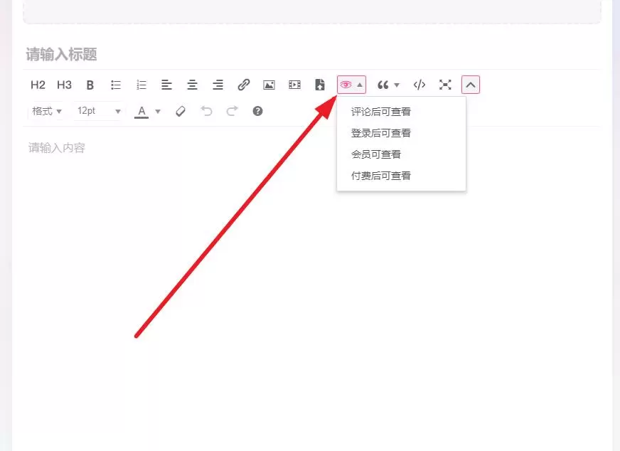Open the blockquote dropdown
The height and width of the screenshot is (451, 620).
click(x=388, y=85)
